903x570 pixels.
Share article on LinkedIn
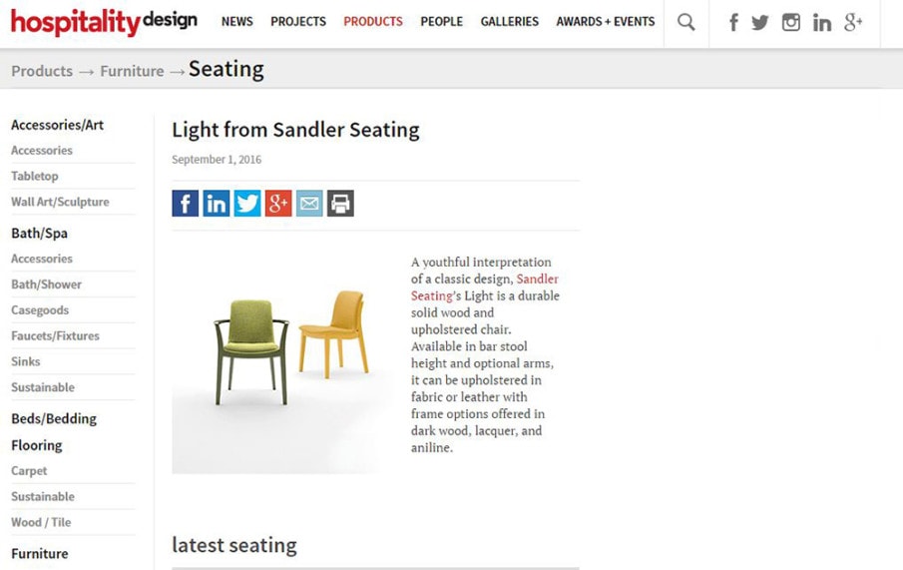point(217,204)
